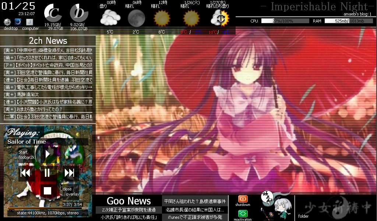The width and height of the screenshot is (377, 221).
Task: Open Goo headline 小沢氏「誤りあれば私にも責任」
Action: pos(128,217)
